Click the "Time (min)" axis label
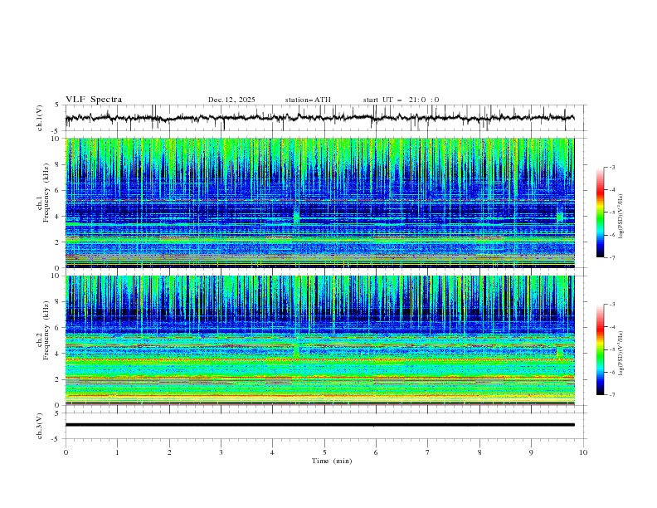The image size is (657, 508). [x=332, y=461]
